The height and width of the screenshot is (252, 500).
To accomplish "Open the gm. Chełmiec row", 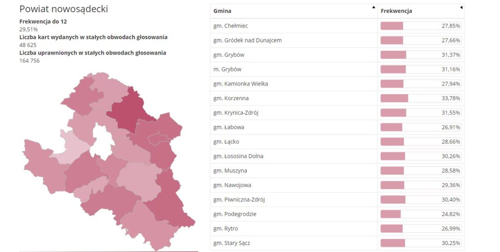I will pos(230,26).
